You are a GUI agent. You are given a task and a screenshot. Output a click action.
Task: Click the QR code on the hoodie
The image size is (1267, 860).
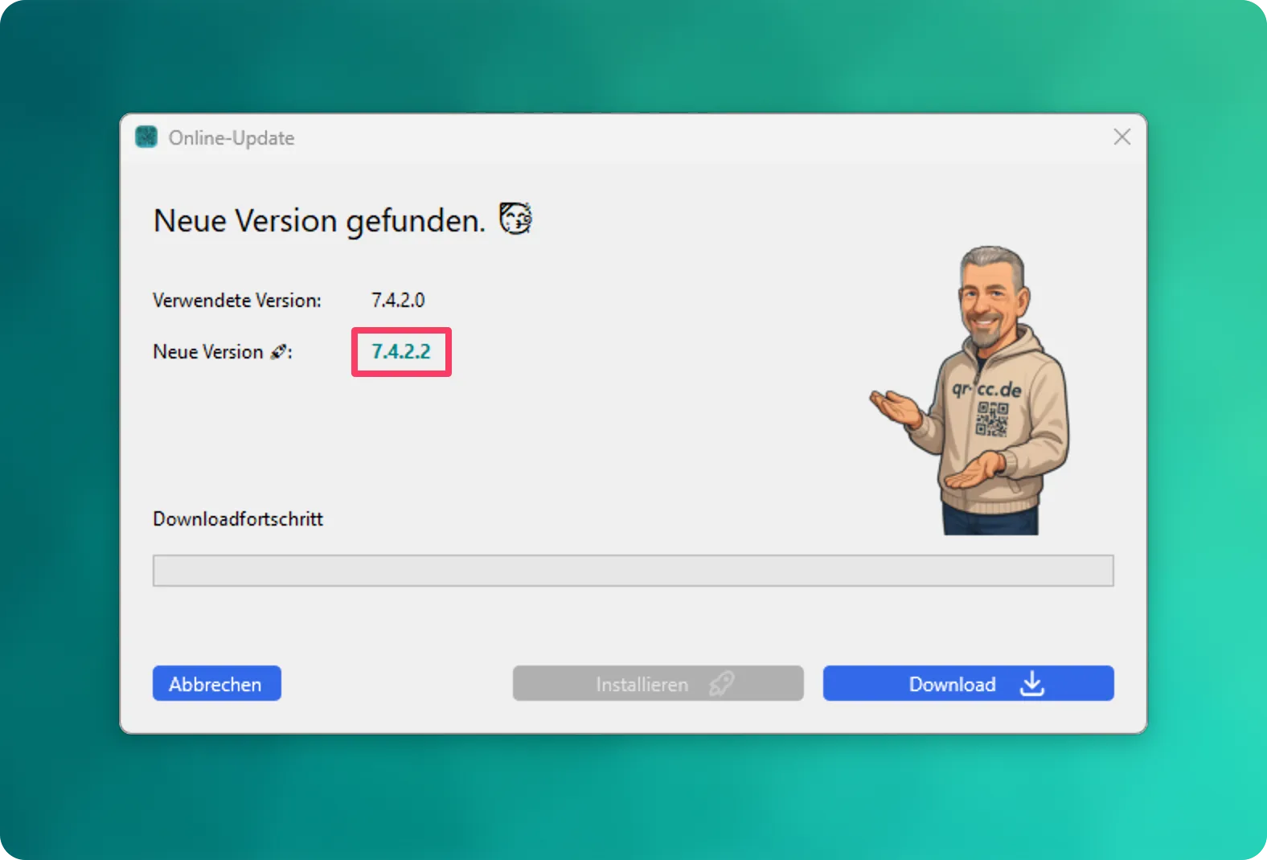click(x=991, y=418)
